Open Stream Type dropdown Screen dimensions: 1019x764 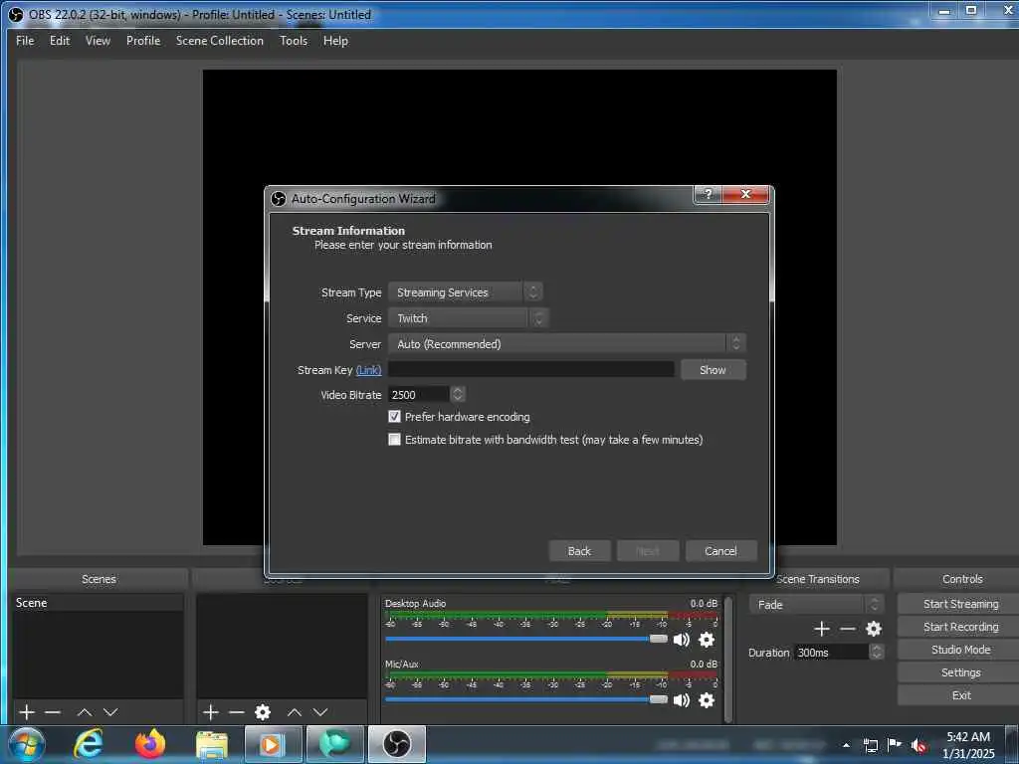tap(466, 292)
